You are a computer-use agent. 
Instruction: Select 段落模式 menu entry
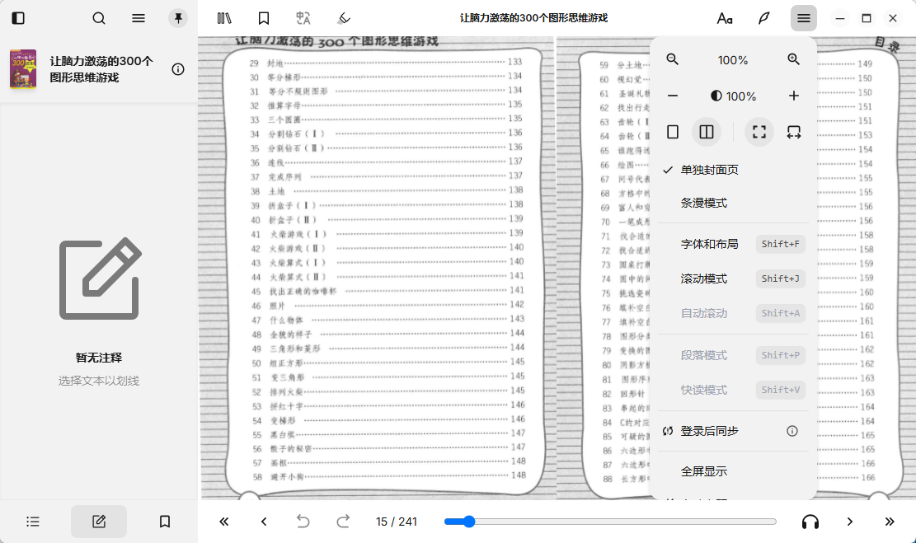(733, 355)
